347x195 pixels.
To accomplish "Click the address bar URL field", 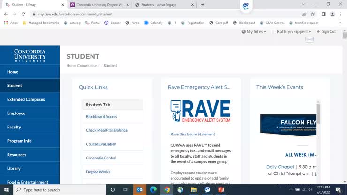I will [166, 14].
